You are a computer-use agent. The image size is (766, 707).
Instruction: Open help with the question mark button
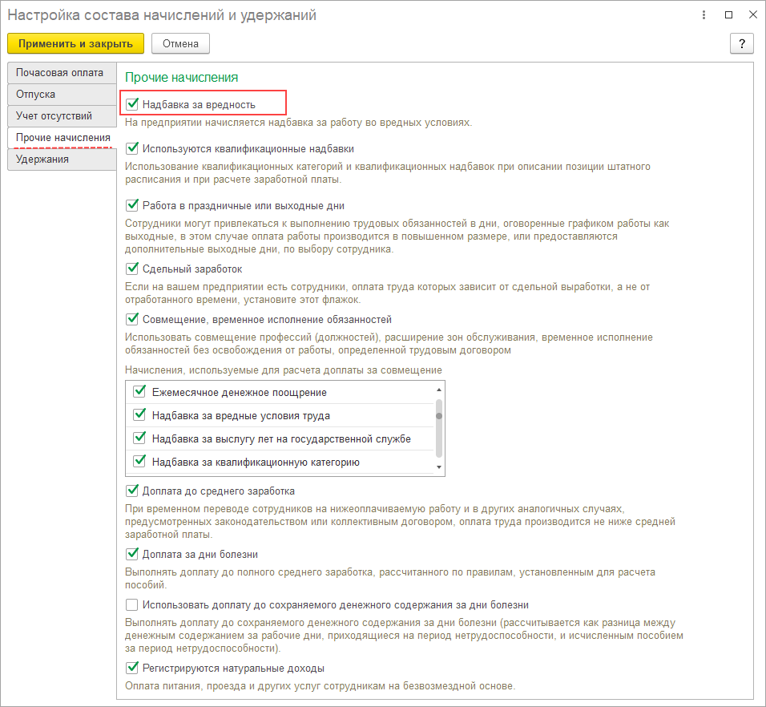point(742,43)
